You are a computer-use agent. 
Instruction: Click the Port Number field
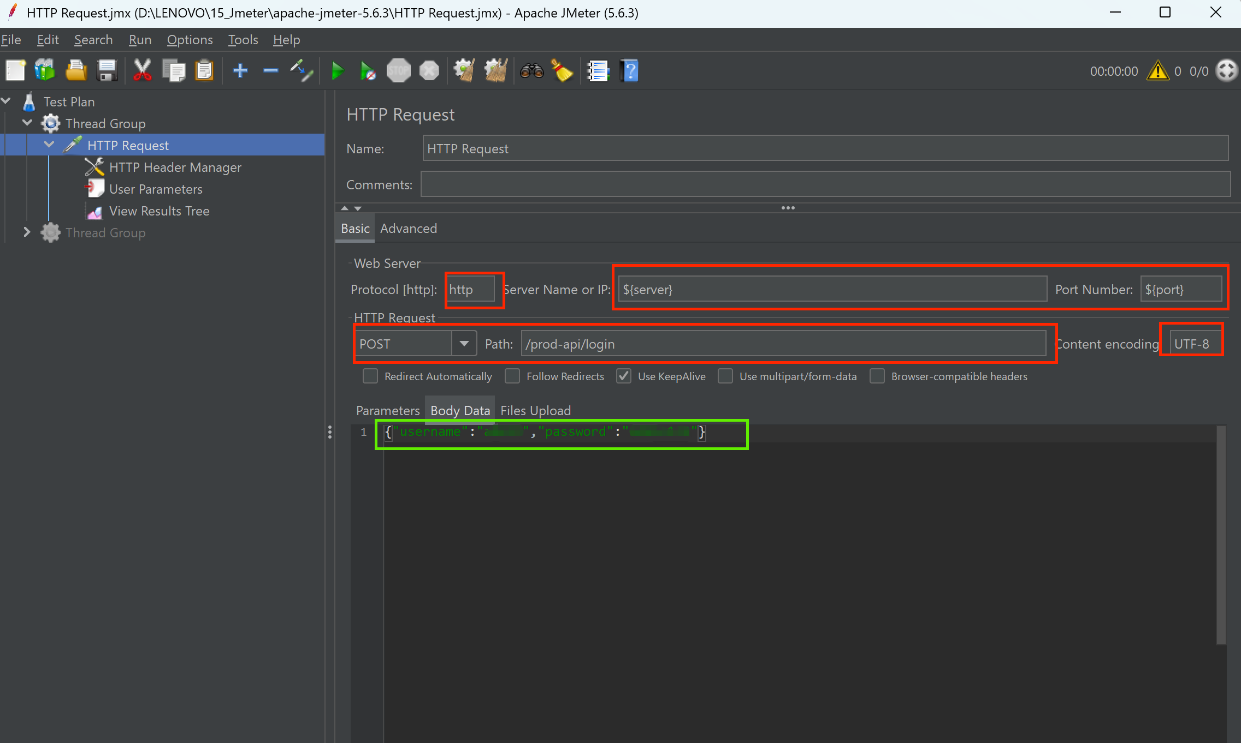[x=1181, y=289]
